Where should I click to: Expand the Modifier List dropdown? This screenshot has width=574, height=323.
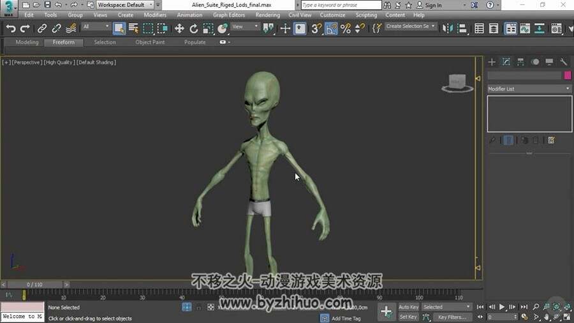[x=529, y=89]
